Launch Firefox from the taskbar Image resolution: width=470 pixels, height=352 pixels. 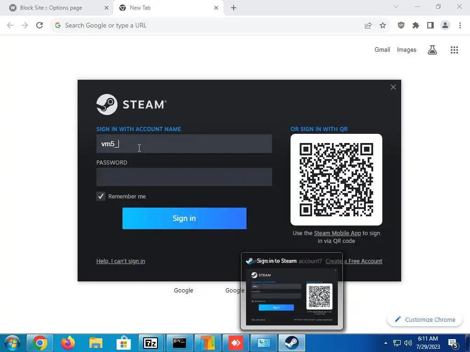(68, 343)
